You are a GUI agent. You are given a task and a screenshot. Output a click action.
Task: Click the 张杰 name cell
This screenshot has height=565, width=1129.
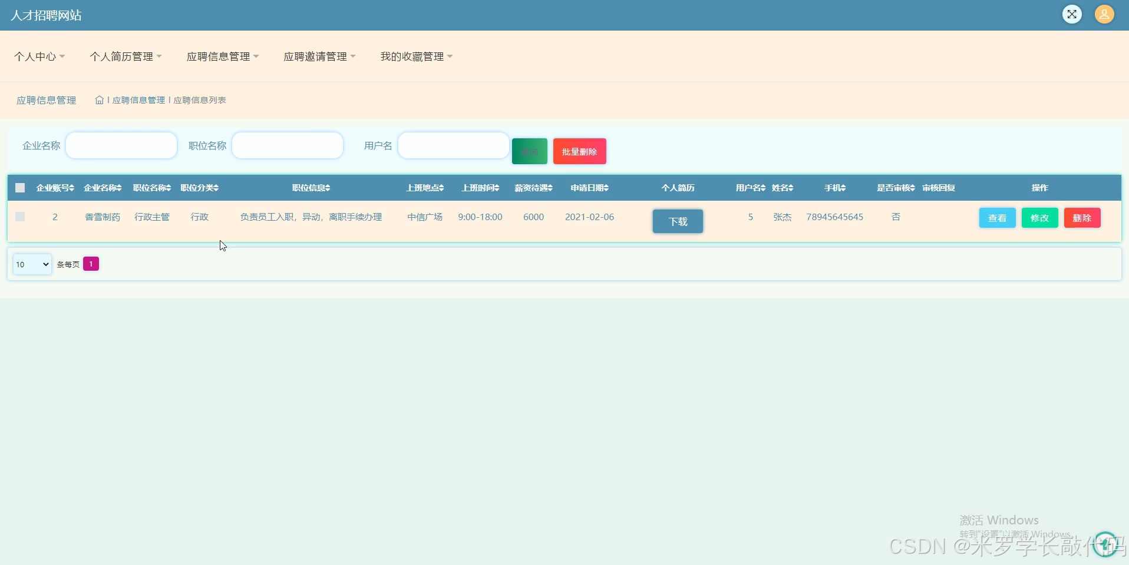click(x=783, y=217)
